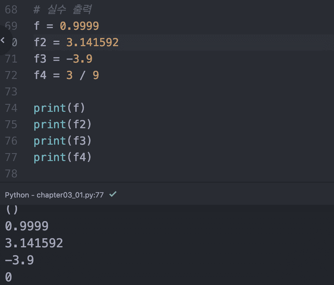
Task: Click the chapter03_01.py:77 file link in output header
Action: (x=70, y=195)
